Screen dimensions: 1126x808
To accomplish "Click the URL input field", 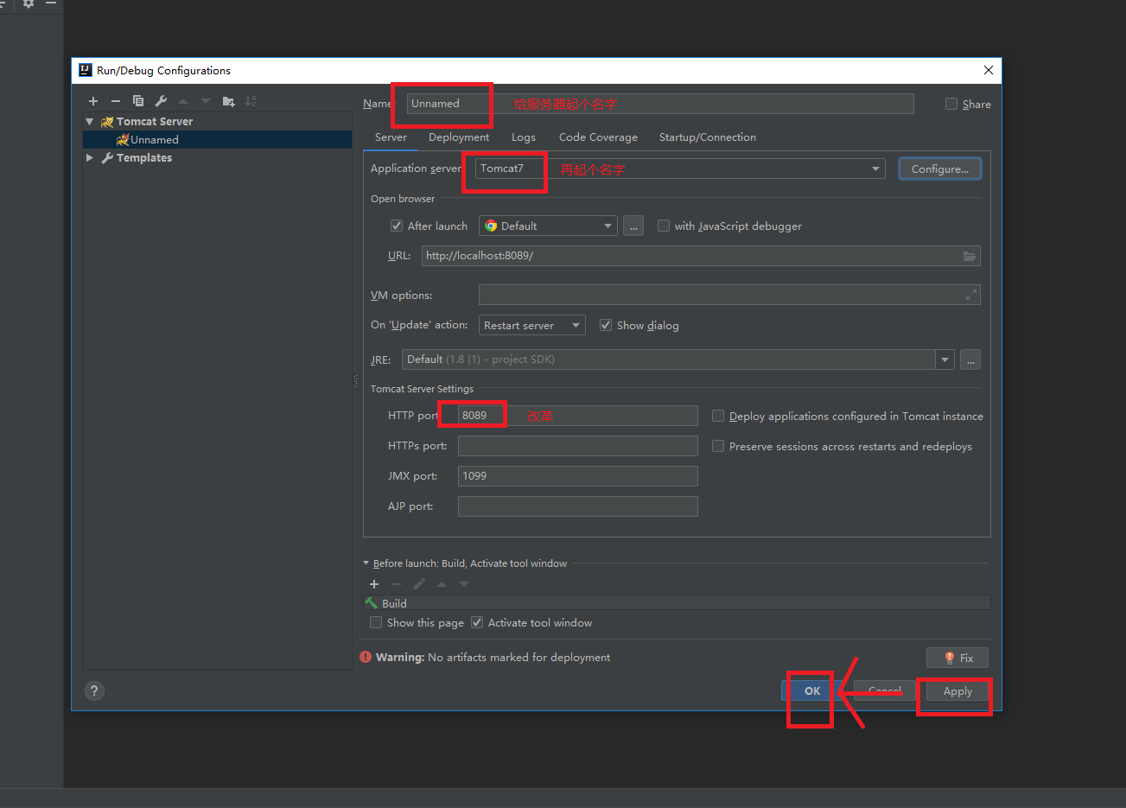I will (701, 256).
